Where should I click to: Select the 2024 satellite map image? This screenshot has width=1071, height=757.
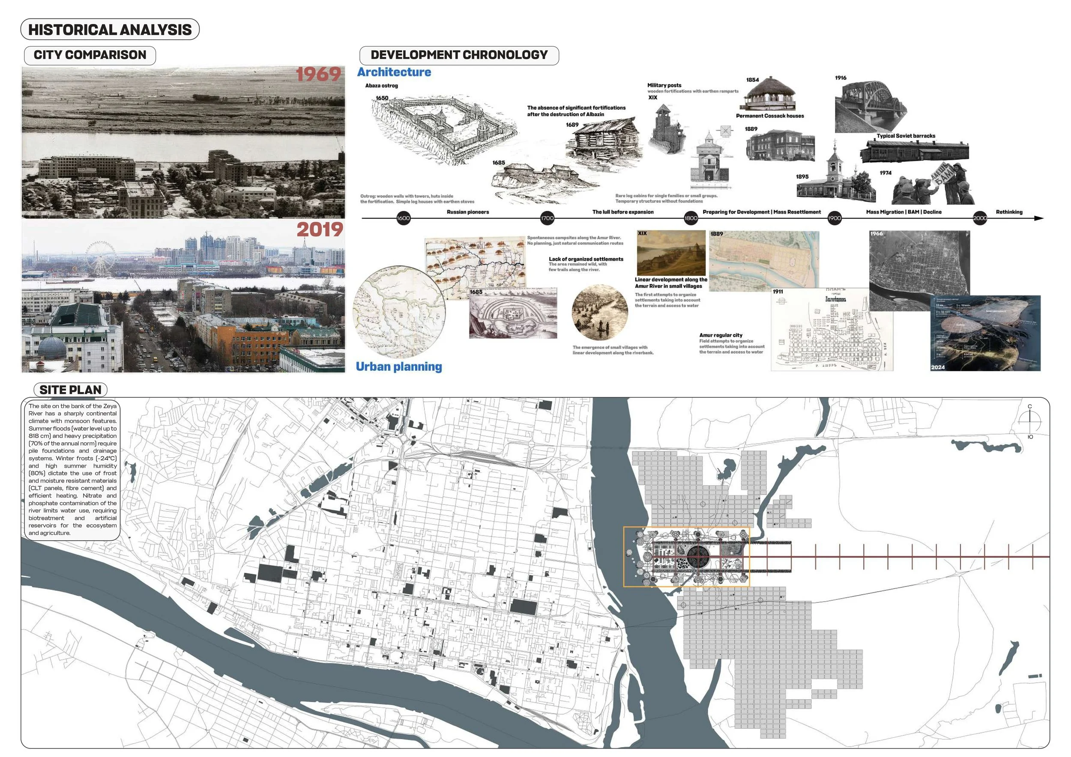point(985,333)
